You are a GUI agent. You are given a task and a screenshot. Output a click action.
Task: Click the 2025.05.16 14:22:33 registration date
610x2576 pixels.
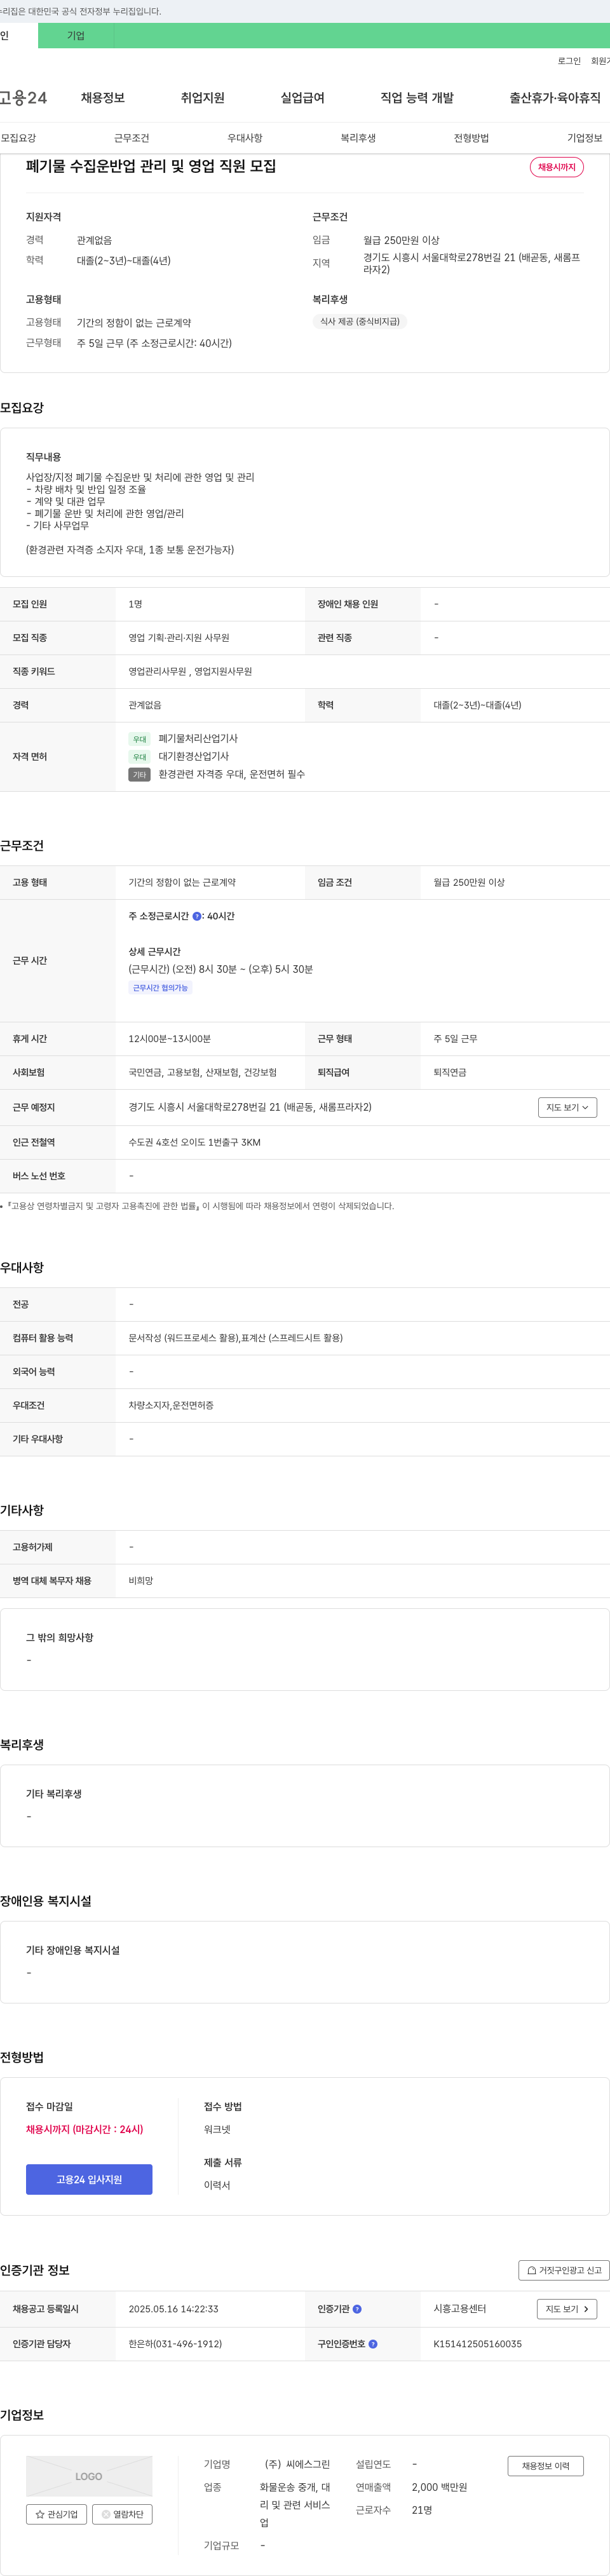(173, 2309)
